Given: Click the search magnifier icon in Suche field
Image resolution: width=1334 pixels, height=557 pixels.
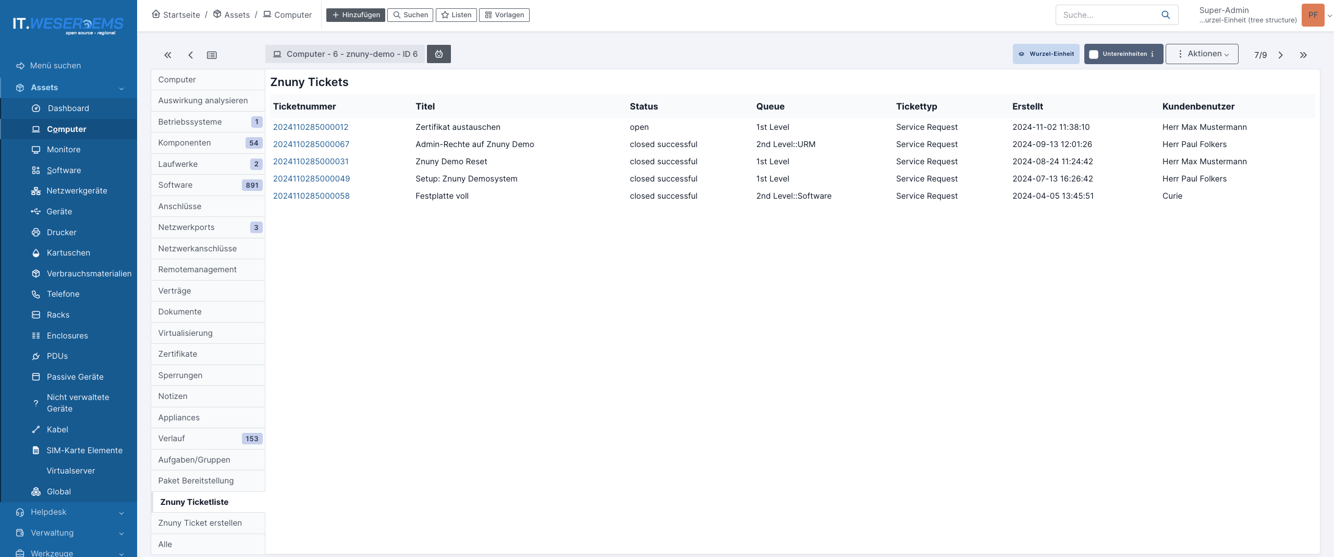Looking at the screenshot, I should click(1166, 15).
